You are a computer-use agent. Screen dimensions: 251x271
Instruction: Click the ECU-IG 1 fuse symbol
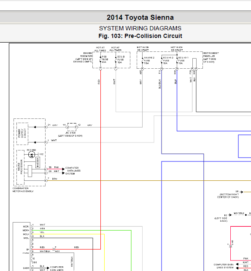[x=177, y=61]
